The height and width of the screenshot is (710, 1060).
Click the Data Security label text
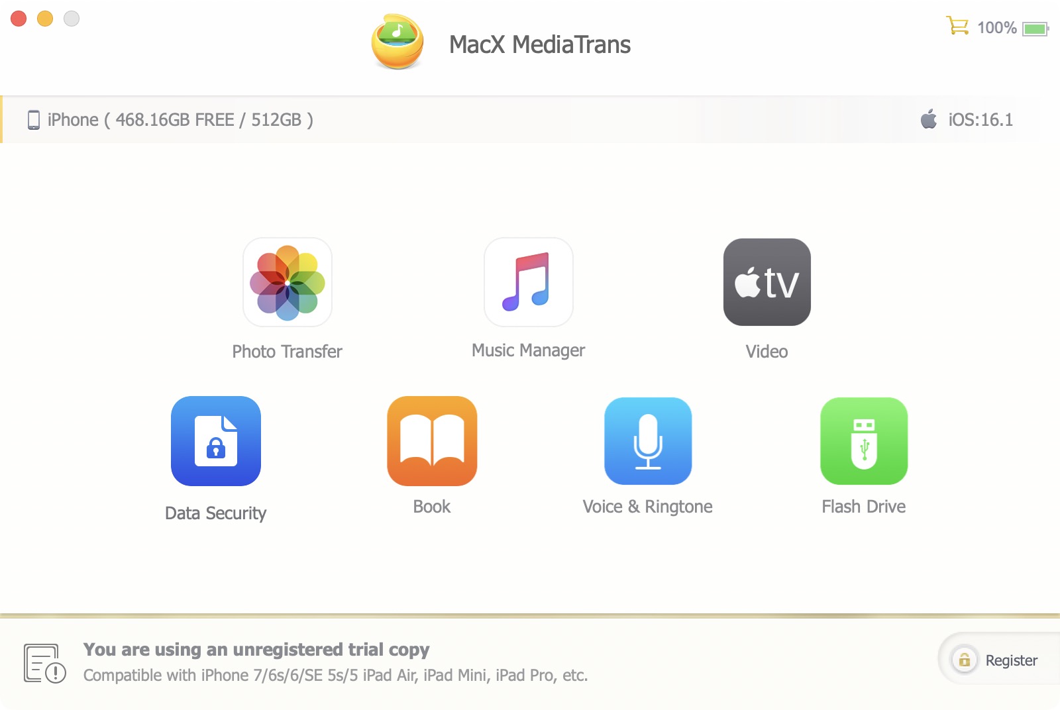[215, 513]
